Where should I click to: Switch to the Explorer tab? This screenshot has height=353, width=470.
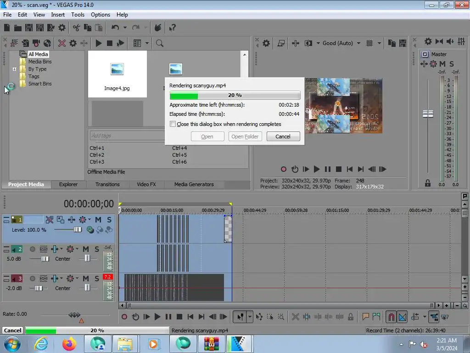[68, 184]
